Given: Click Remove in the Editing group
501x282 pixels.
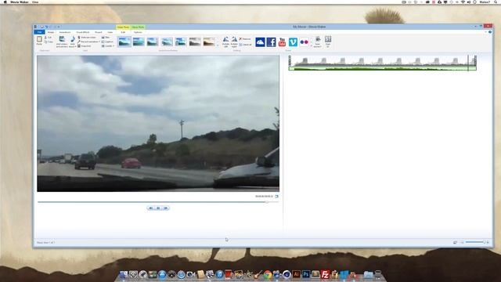Looking at the screenshot, I should 245,38.
